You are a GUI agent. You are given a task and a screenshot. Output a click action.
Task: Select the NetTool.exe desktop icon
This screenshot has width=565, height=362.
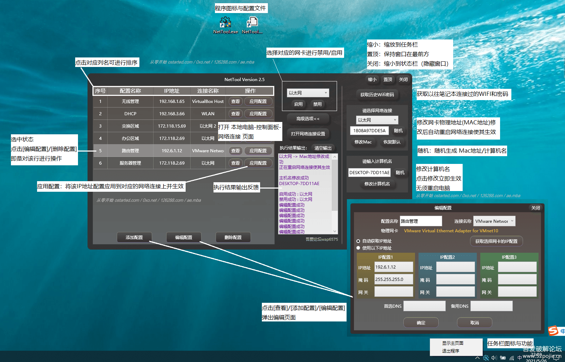[225, 25]
